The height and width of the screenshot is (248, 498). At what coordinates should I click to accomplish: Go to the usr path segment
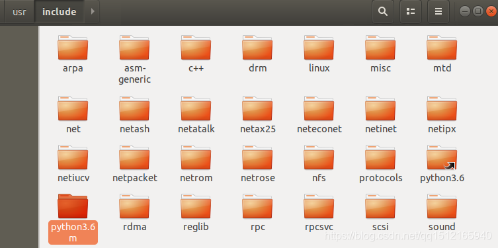(19, 12)
